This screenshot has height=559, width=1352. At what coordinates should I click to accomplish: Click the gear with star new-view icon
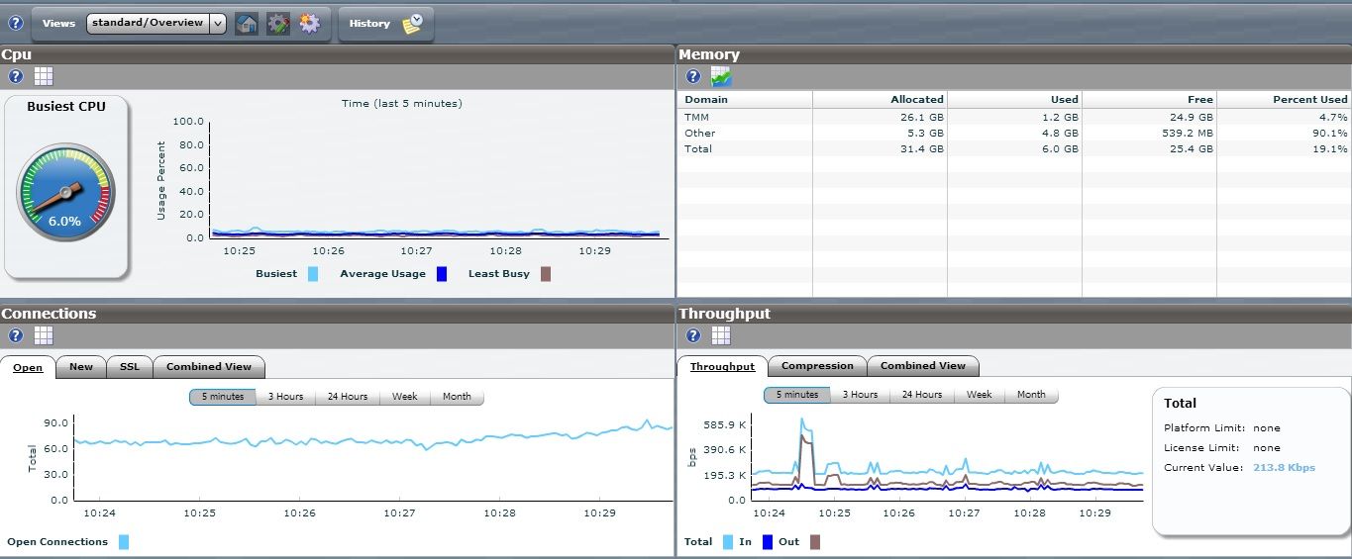click(x=310, y=24)
